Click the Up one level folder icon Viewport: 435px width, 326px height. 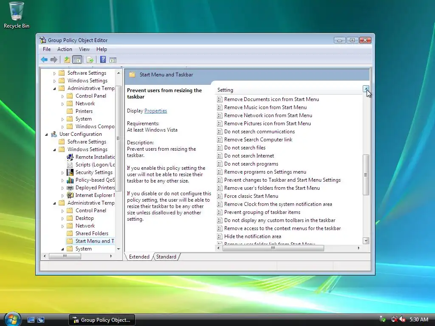(x=67, y=59)
